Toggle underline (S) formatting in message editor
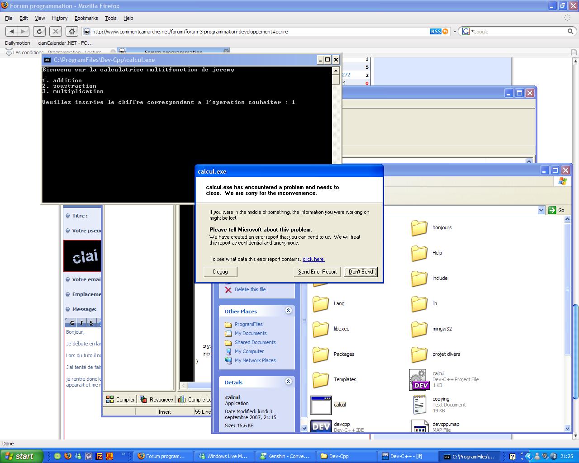Image resolution: width=579 pixels, height=463 pixels. [x=91, y=323]
